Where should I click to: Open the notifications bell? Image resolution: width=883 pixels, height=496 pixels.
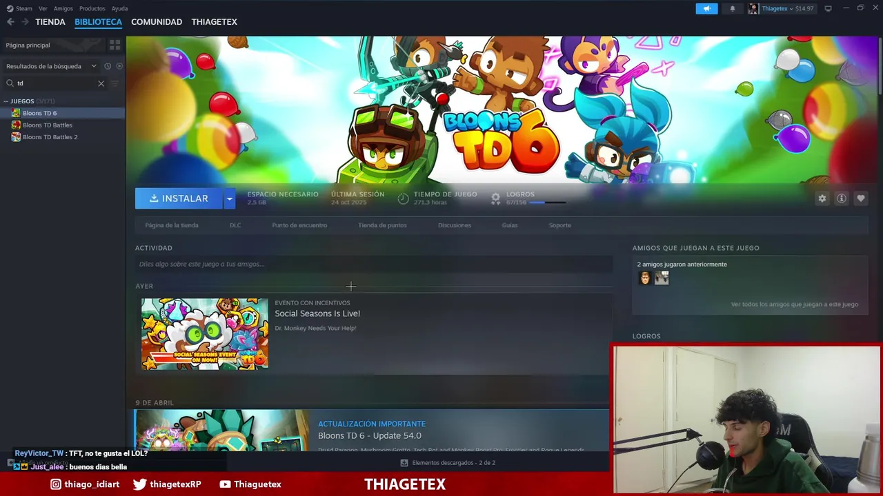click(x=732, y=8)
